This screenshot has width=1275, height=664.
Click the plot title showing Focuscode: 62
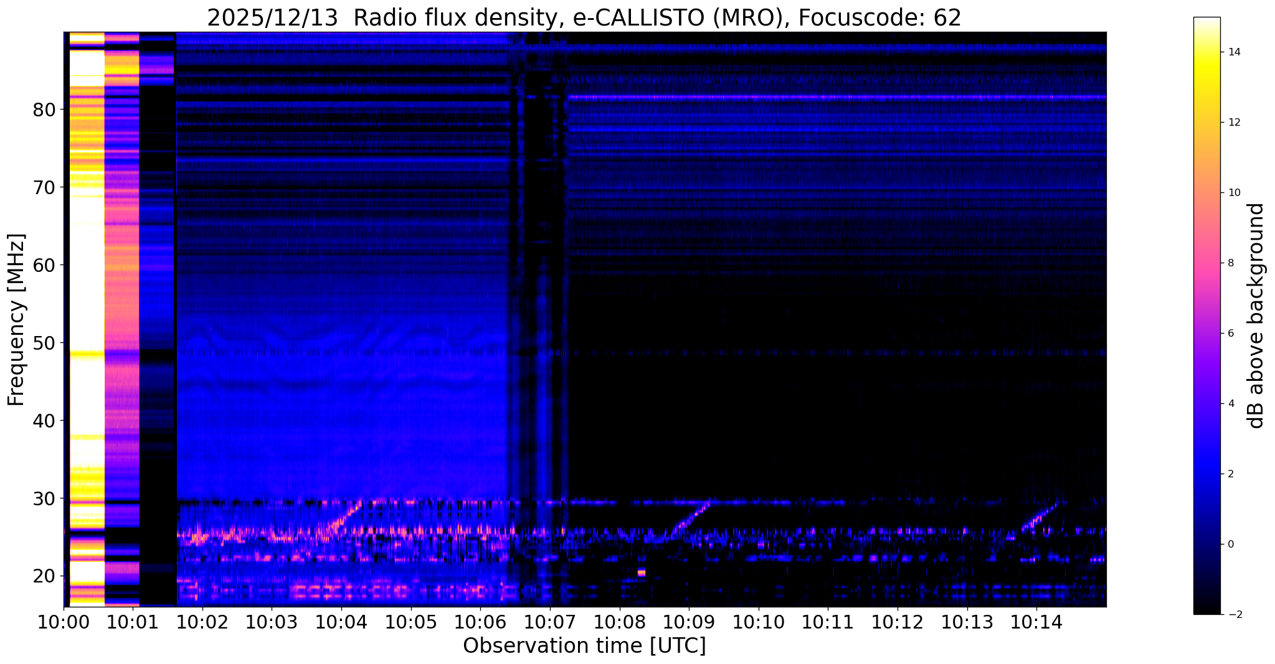point(584,18)
